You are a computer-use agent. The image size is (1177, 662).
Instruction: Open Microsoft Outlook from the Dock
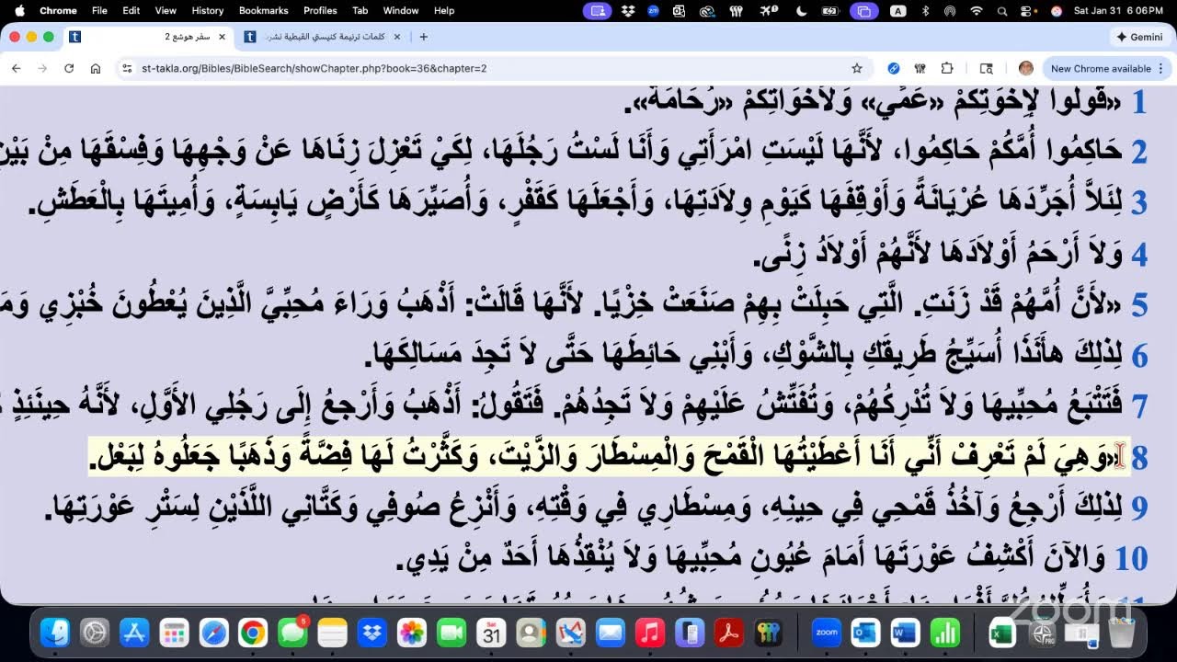pyautogui.click(x=865, y=633)
